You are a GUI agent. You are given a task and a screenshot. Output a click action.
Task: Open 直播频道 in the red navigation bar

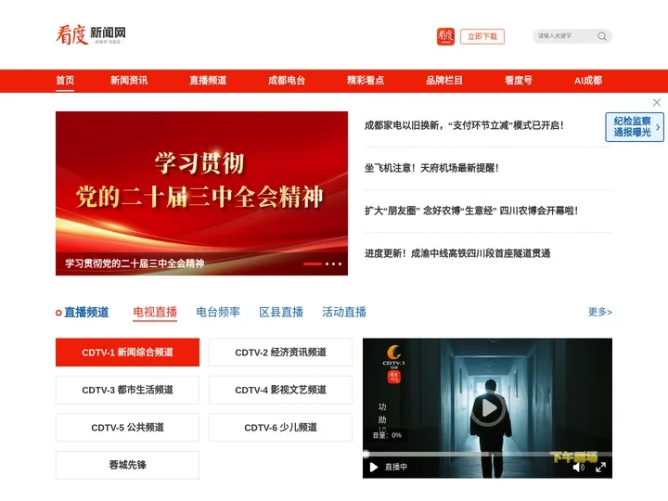208,80
